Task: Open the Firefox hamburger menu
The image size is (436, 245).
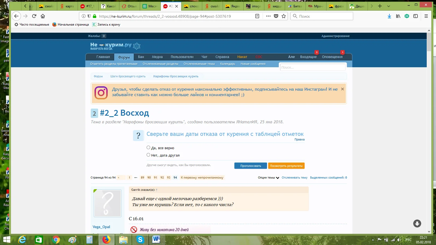Action: 426,16
